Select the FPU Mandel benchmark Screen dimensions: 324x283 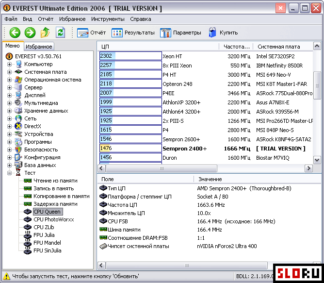tap(48, 243)
